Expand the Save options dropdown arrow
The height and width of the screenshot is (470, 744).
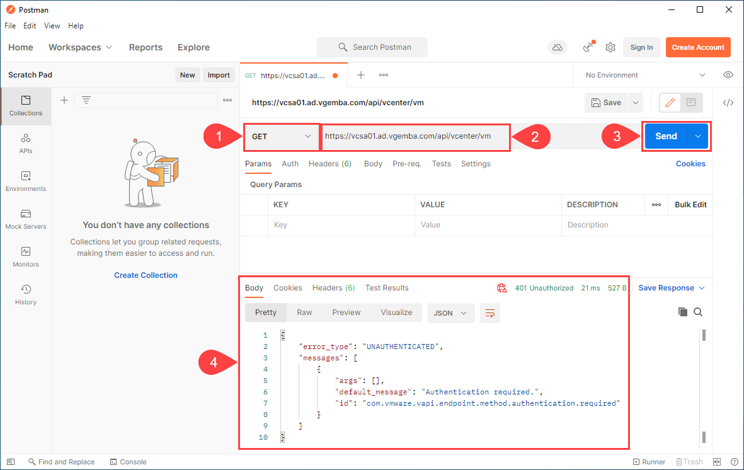tap(636, 103)
